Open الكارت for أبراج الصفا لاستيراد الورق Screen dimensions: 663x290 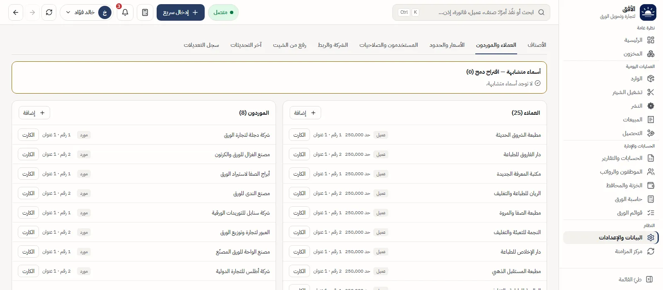28,174
